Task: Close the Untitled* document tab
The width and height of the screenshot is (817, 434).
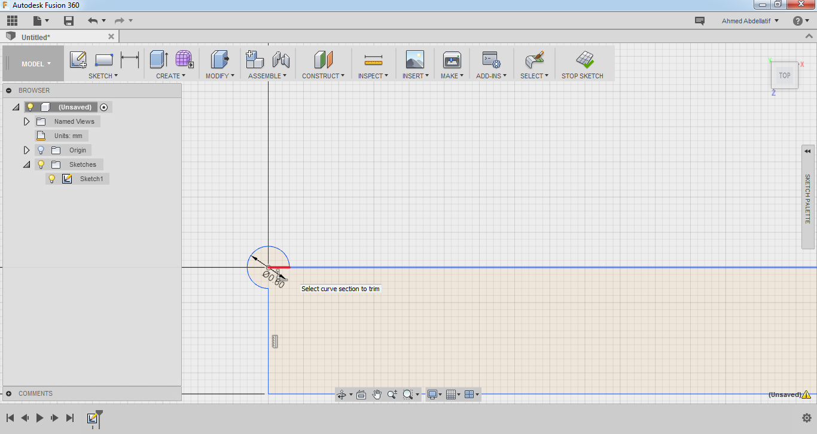Action: click(x=111, y=36)
